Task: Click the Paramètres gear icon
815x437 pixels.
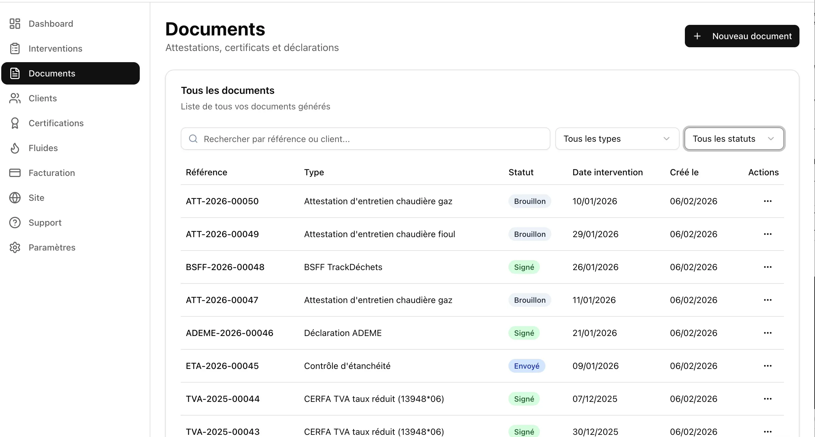Action: tap(14, 247)
